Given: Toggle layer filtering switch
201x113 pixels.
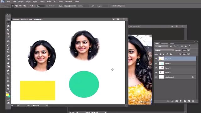Looking at the screenshot, I should [189, 46].
